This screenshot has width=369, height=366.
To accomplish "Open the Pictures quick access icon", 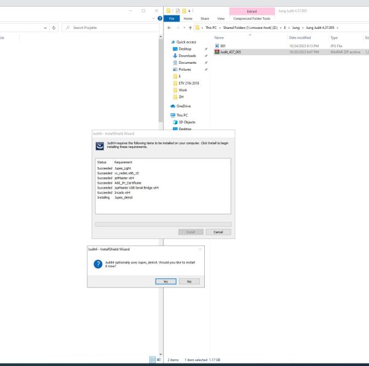I will coord(175,69).
